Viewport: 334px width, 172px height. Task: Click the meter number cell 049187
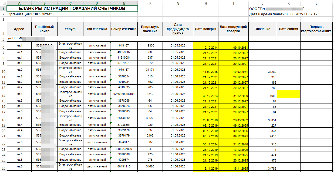(x=124, y=46)
